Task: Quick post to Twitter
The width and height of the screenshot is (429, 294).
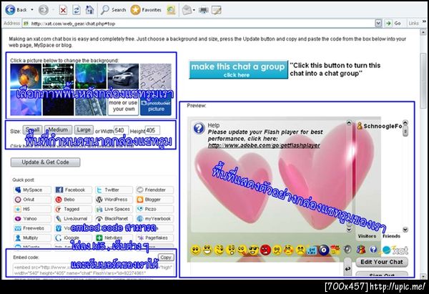Action: (x=114, y=190)
